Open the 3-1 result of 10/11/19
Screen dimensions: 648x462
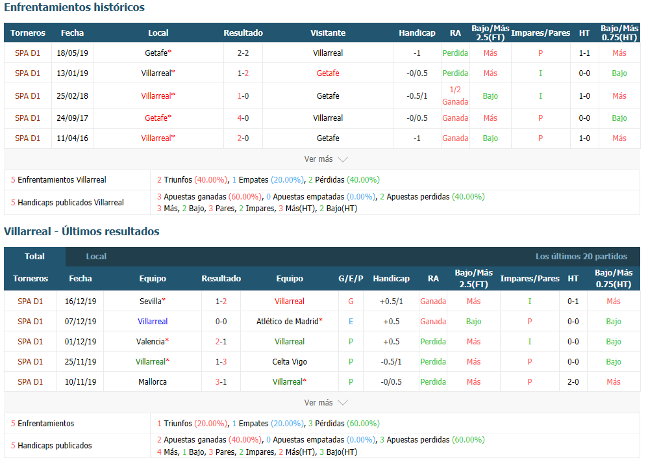click(221, 382)
